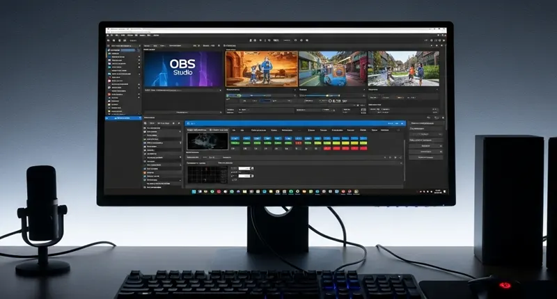Click the blue highlighted button at the sidebar bottom
This screenshot has width=557, height=299.
click(123, 118)
